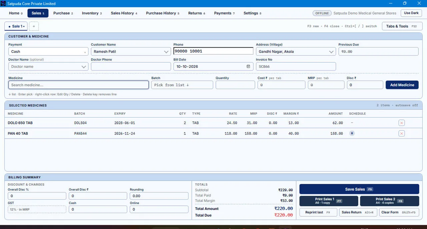Screen dimensions: 427x229
Task: Click the Cash amount field
Action: 98,209
